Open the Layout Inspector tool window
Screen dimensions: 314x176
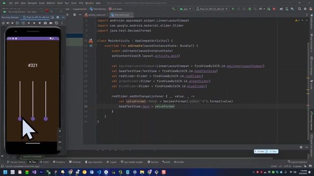click(x=297, y=162)
